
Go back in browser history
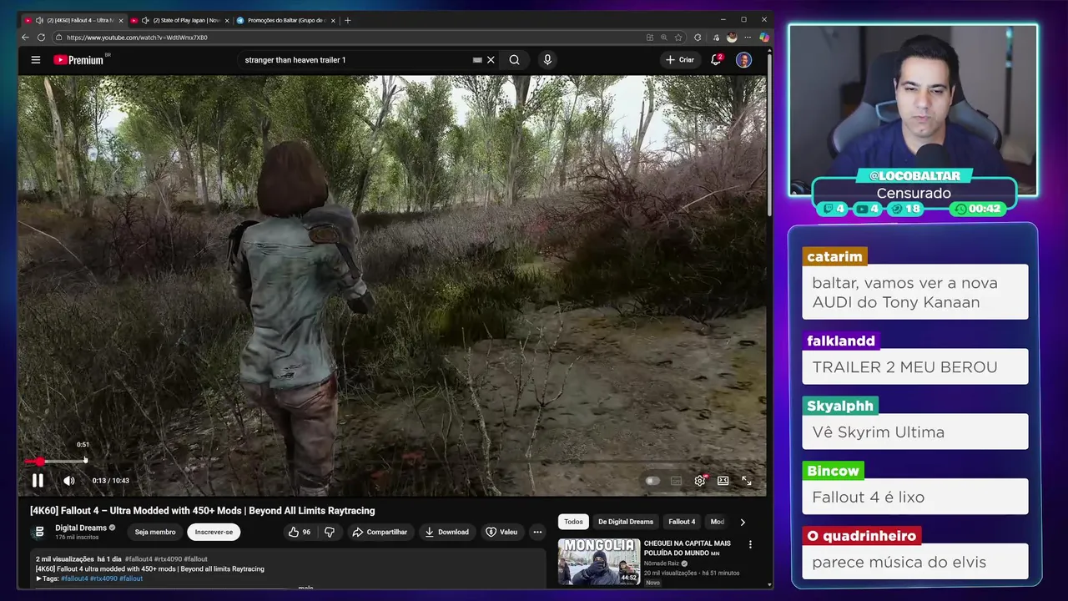(25, 38)
